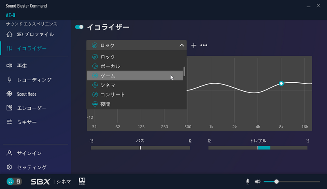Switch headphone/speaker output toggle
327x189 pixels.
14,182
